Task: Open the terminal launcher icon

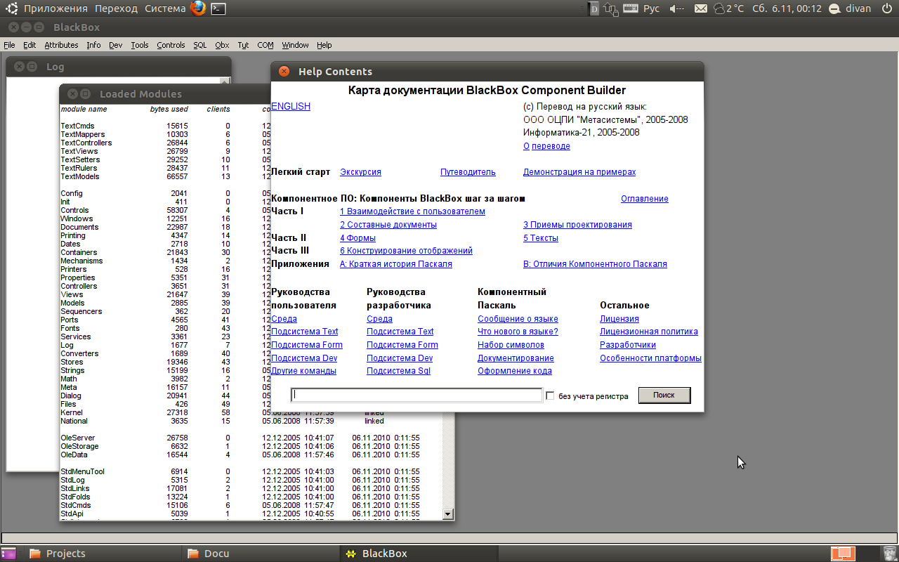Action: pos(218,8)
